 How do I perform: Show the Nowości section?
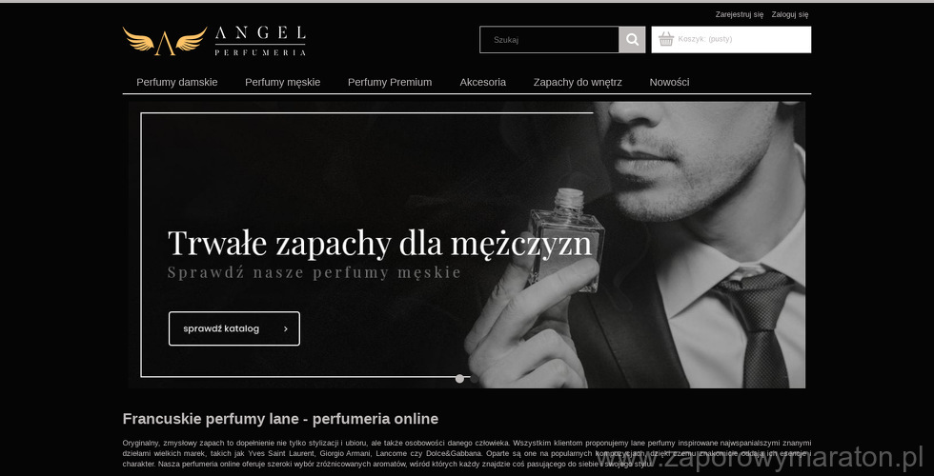tap(669, 82)
